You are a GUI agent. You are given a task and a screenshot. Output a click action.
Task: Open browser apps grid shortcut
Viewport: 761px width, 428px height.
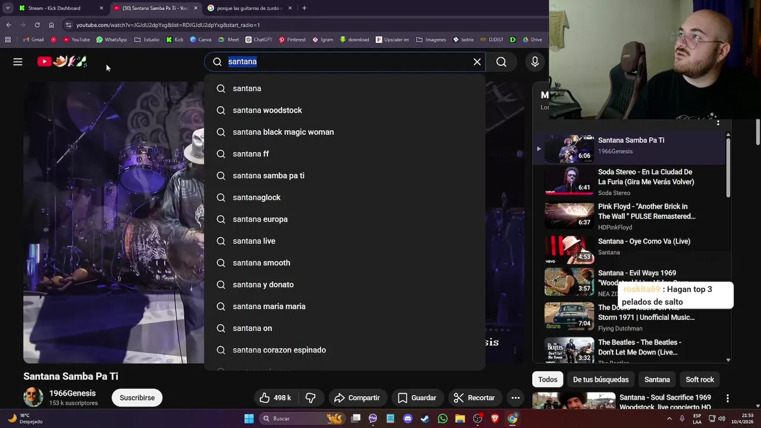coord(8,40)
